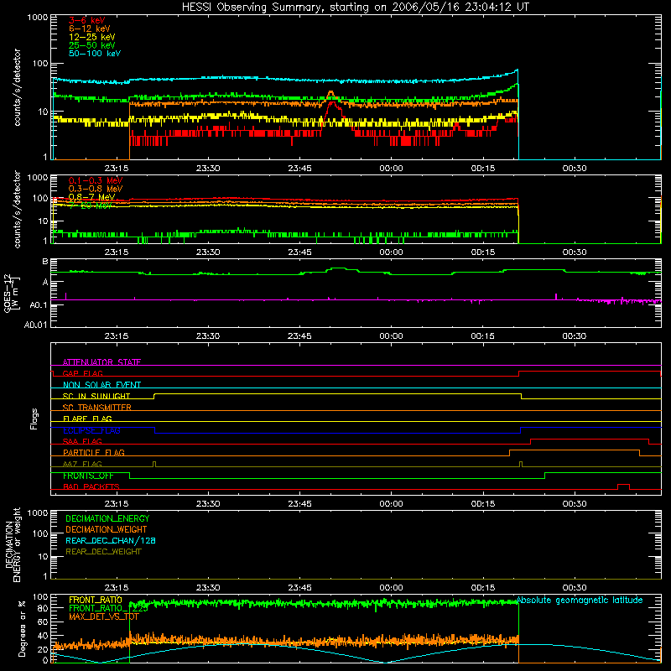
Task: Select the Degrees or % axis label
Action: (22, 628)
